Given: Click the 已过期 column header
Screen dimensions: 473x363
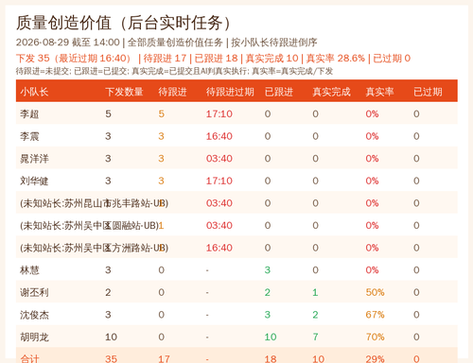Looking at the screenshot, I should tap(428, 92).
